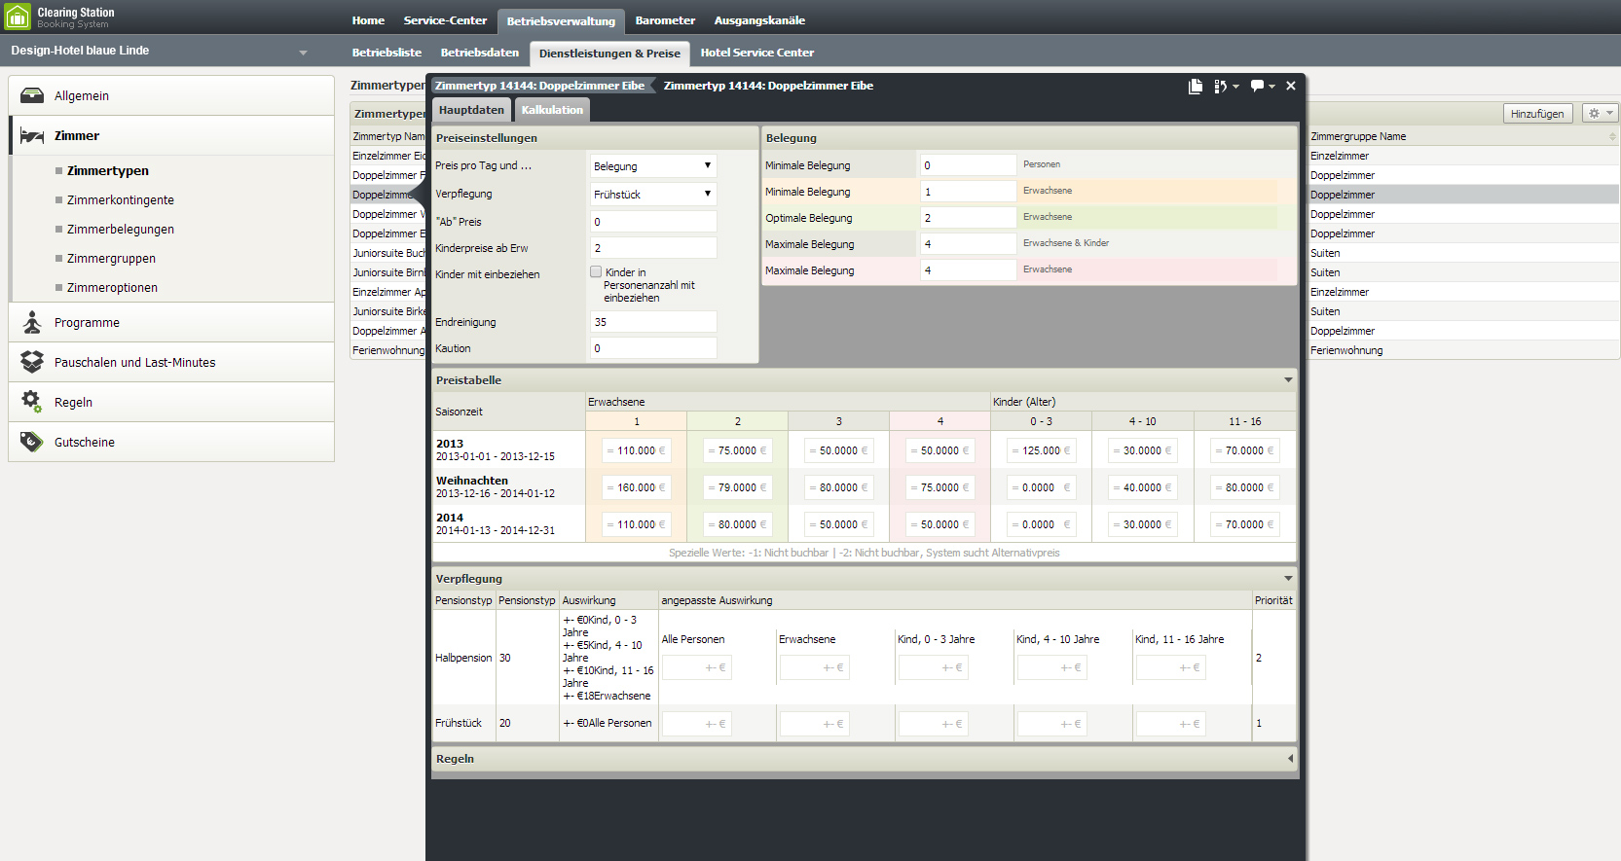Click the Kaution input field
This screenshot has height=861, width=1621.
pyautogui.click(x=653, y=348)
